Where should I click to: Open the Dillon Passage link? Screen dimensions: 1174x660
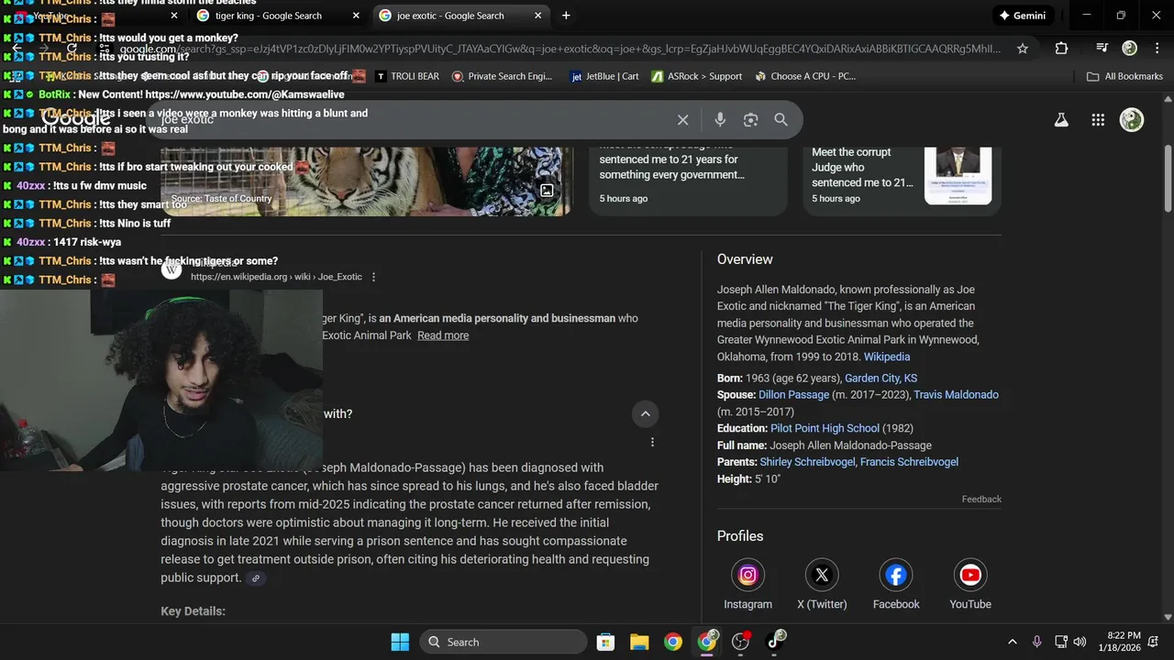tap(793, 395)
